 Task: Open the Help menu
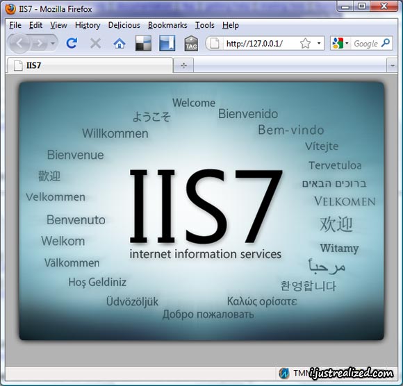pos(231,25)
